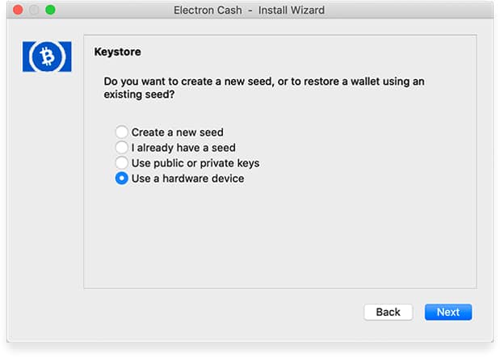
Task: Select the 'Create a new seed' radio circle
Action: click(x=121, y=132)
